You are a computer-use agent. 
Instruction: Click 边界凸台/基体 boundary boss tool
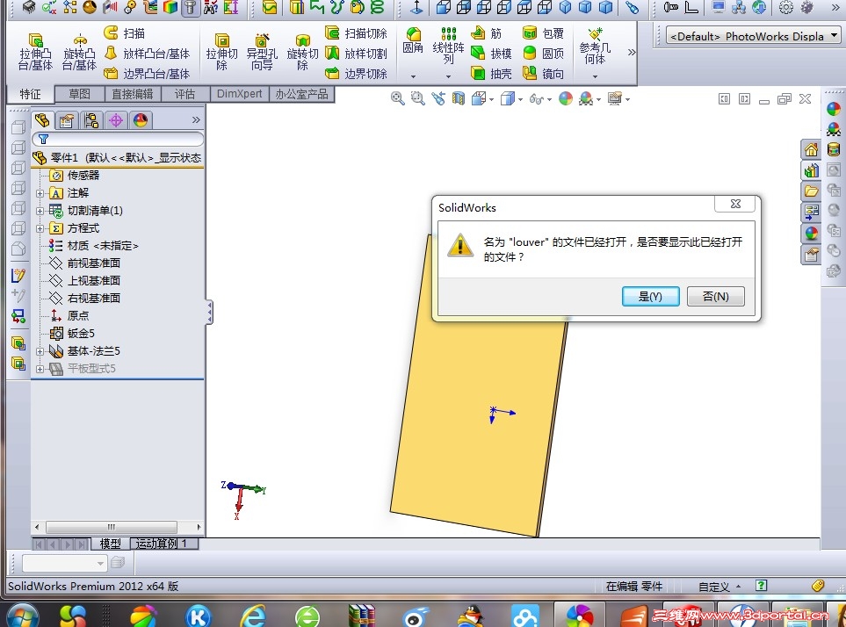coord(147,73)
